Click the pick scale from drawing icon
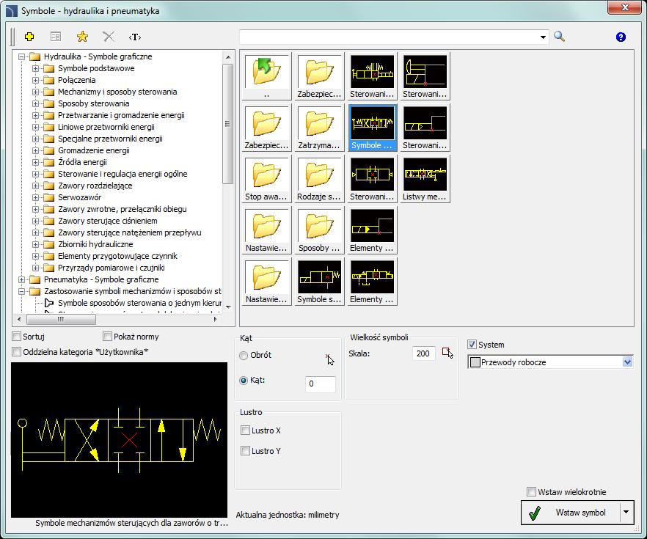The width and height of the screenshot is (647, 539). pyautogui.click(x=447, y=353)
